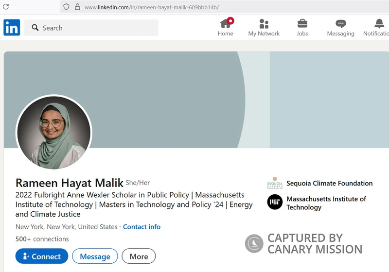Screen dimensions: 389x272
Task: Click the She/Her pronoun text
Action: coord(138,183)
